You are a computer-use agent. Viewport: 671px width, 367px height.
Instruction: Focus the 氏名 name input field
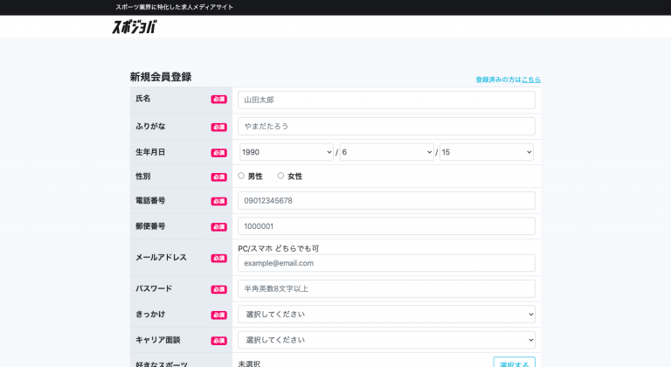point(386,100)
